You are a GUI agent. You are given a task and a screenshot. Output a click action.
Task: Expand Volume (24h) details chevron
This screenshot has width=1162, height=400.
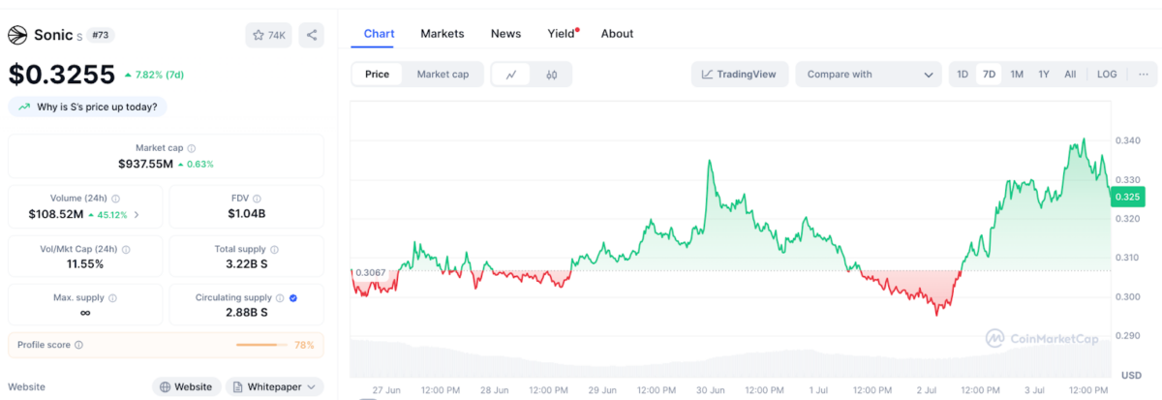(x=137, y=215)
